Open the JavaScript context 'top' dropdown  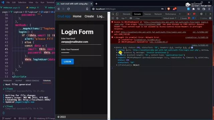coord(124,18)
